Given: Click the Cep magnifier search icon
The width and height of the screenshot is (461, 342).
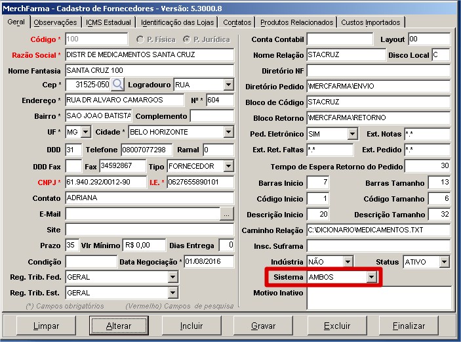Looking at the screenshot, I should pos(117,85).
